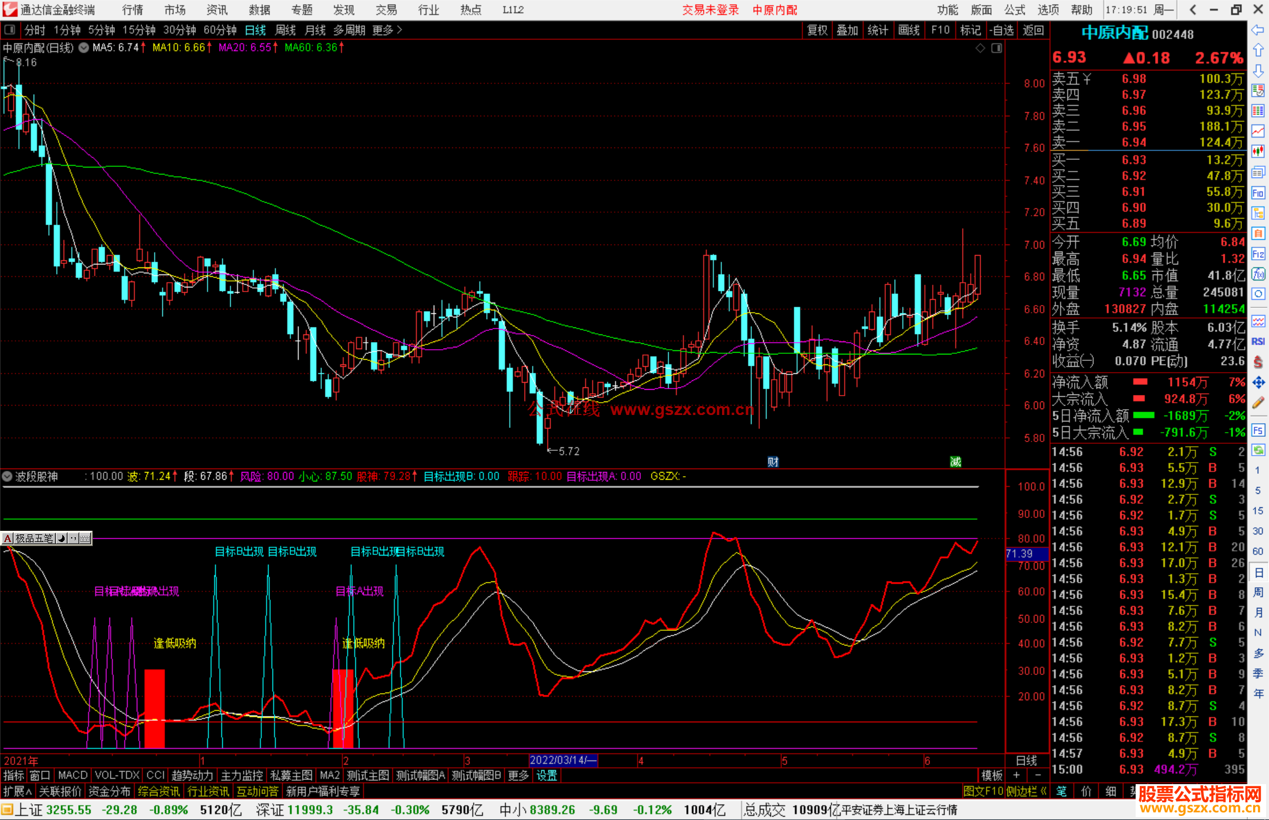Viewport: 1269px width, 820px height.
Task: Expand the 更多 periods dropdown in toolbar
Action: pos(387,30)
